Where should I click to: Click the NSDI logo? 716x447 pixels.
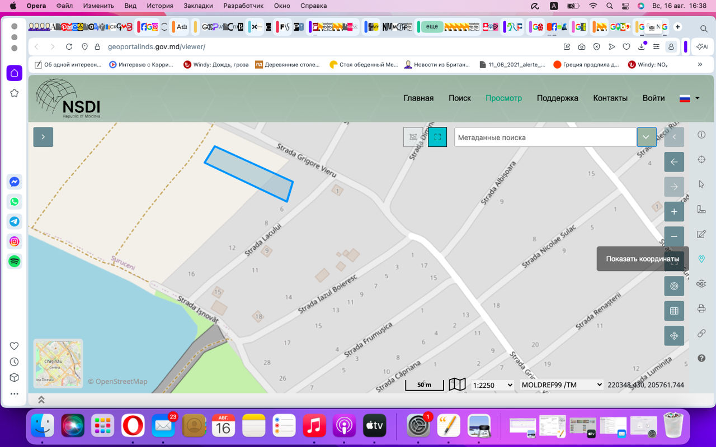pyautogui.click(x=68, y=98)
